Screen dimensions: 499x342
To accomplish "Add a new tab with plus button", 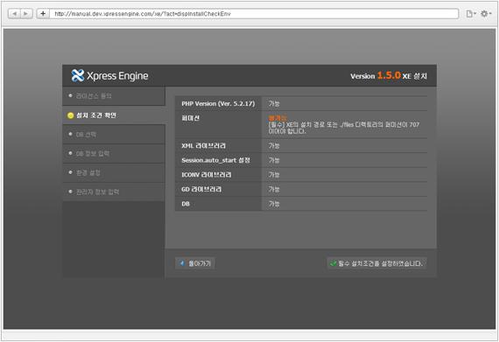I will (x=43, y=14).
